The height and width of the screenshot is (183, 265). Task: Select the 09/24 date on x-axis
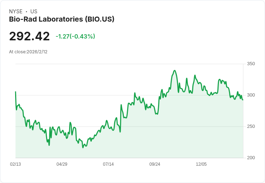pyautogui.click(x=155, y=164)
